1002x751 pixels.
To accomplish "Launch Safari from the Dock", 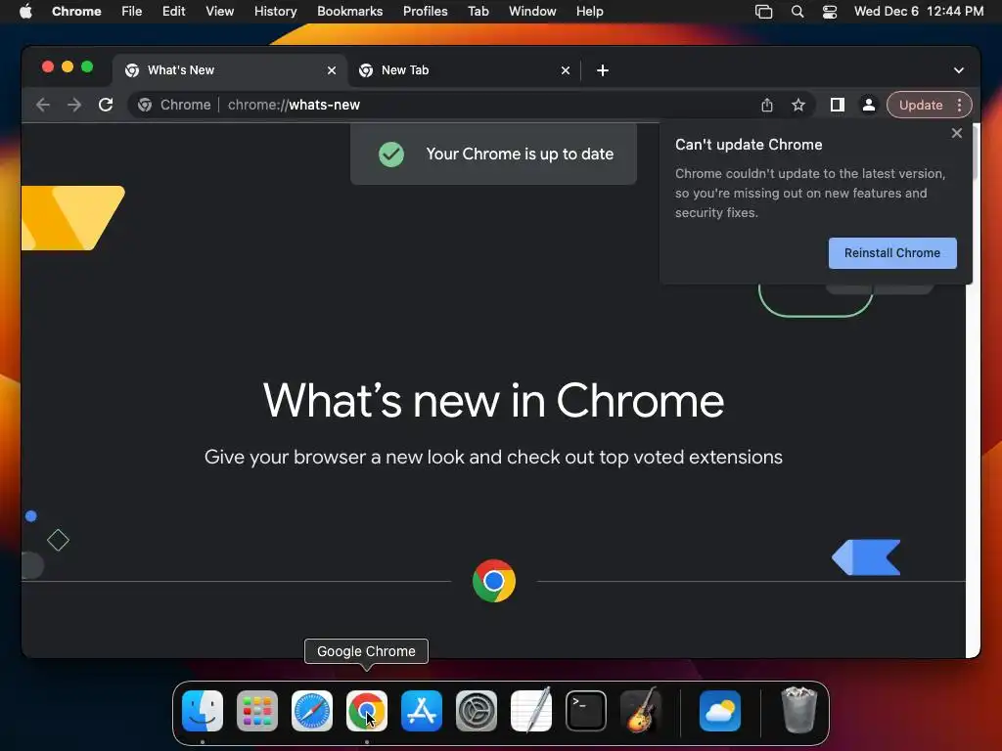I will click(312, 711).
